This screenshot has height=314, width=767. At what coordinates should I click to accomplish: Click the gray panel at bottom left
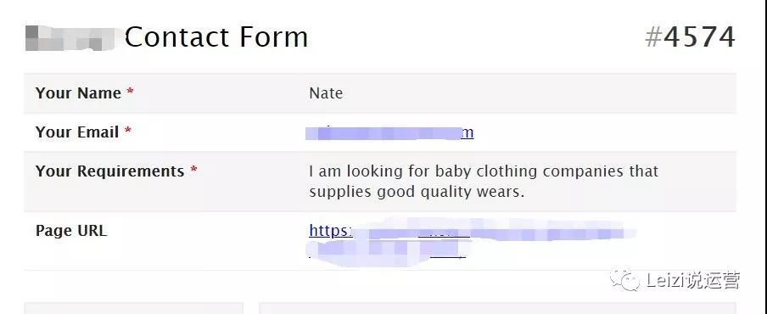coord(133,308)
